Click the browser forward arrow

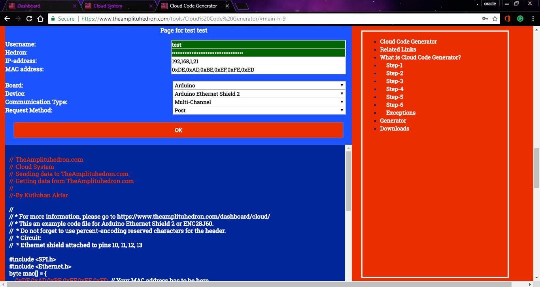click(x=18, y=19)
